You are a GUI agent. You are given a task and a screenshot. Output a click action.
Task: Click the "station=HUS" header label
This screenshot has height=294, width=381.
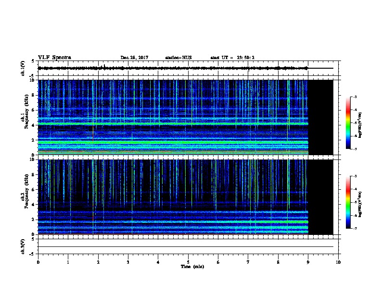(178, 58)
